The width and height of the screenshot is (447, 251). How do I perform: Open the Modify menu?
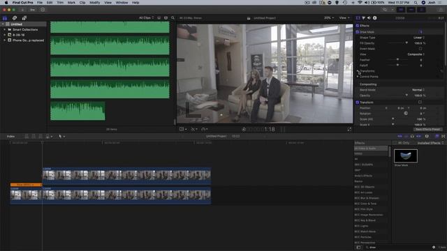[x=95, y=3]
